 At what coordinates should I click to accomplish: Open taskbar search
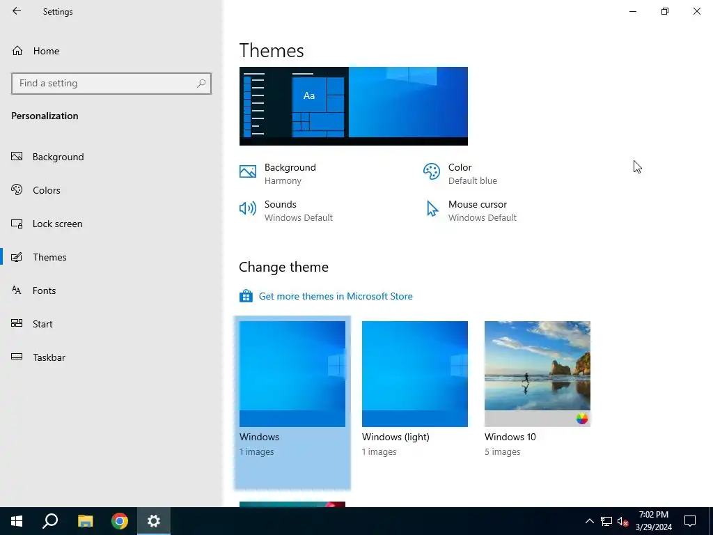50,521
